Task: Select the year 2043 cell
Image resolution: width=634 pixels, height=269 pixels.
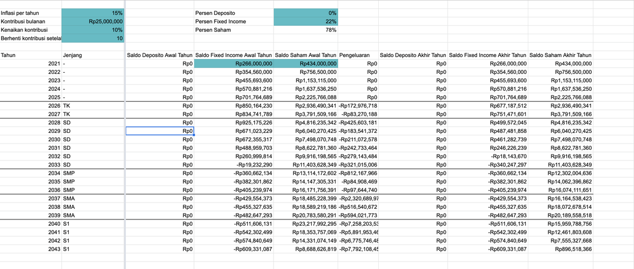Action: point(31,249)
